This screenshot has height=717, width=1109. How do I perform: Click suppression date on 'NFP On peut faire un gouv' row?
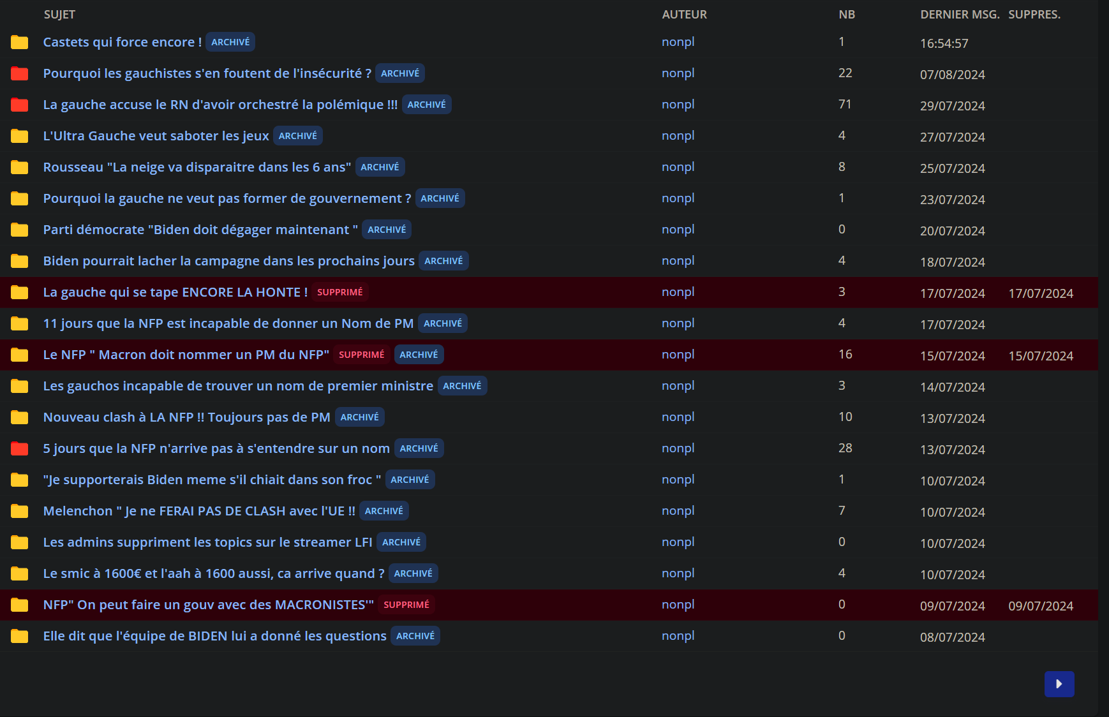click(1041, 606)
